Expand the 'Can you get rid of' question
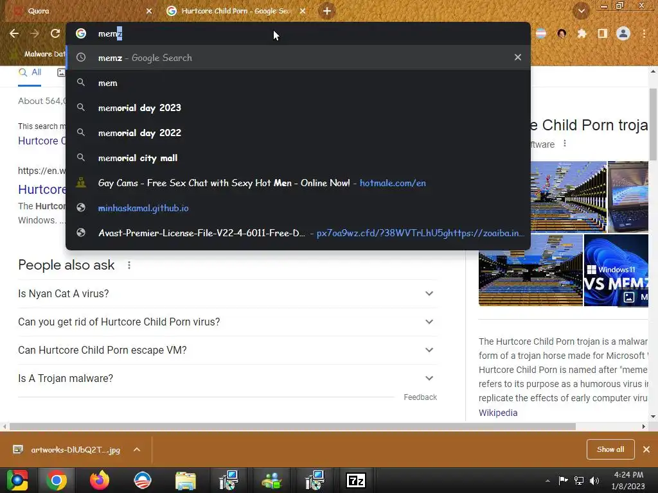This screenshot has width=658, height=493. [x=227, y=322]
